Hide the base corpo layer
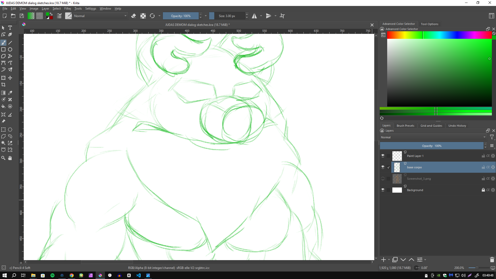The image size is (496, 279). point(383,167)
